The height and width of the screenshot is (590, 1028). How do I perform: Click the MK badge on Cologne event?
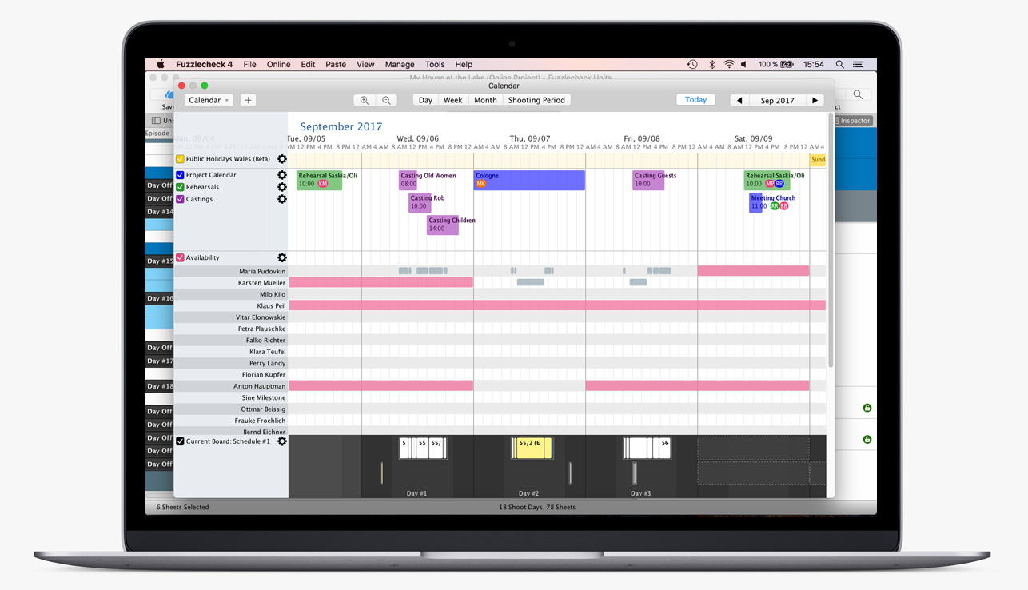coord(480,184)
